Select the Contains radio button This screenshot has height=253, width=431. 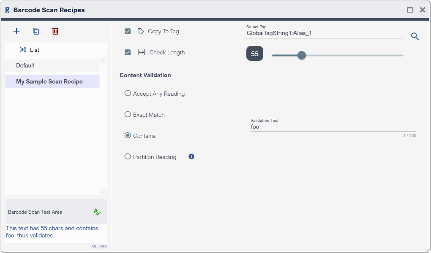128,135
